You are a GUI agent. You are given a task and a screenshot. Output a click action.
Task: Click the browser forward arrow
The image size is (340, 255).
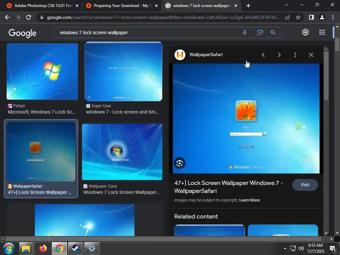pos(18,17)
